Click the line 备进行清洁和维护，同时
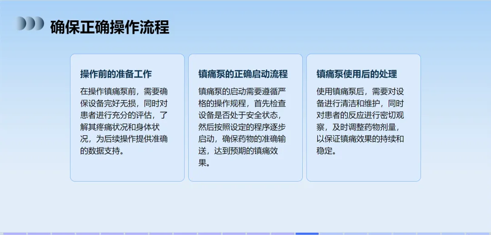491x235 pixels. tap(360, 103)
